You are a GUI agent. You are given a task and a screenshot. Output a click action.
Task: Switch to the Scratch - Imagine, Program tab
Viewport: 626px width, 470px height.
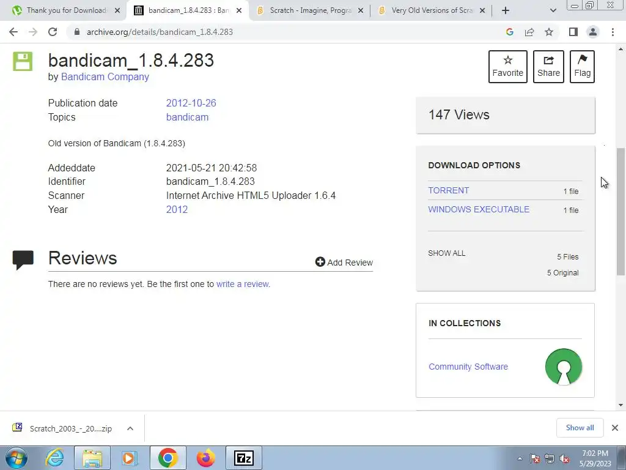pyautogui.click(x=310, y=10)
